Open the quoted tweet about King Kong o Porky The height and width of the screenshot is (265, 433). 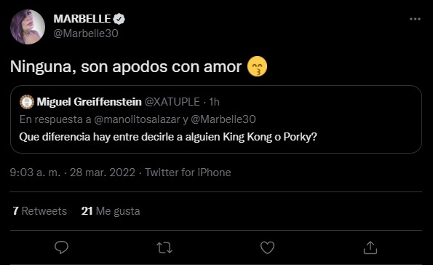tap(216, 119)
